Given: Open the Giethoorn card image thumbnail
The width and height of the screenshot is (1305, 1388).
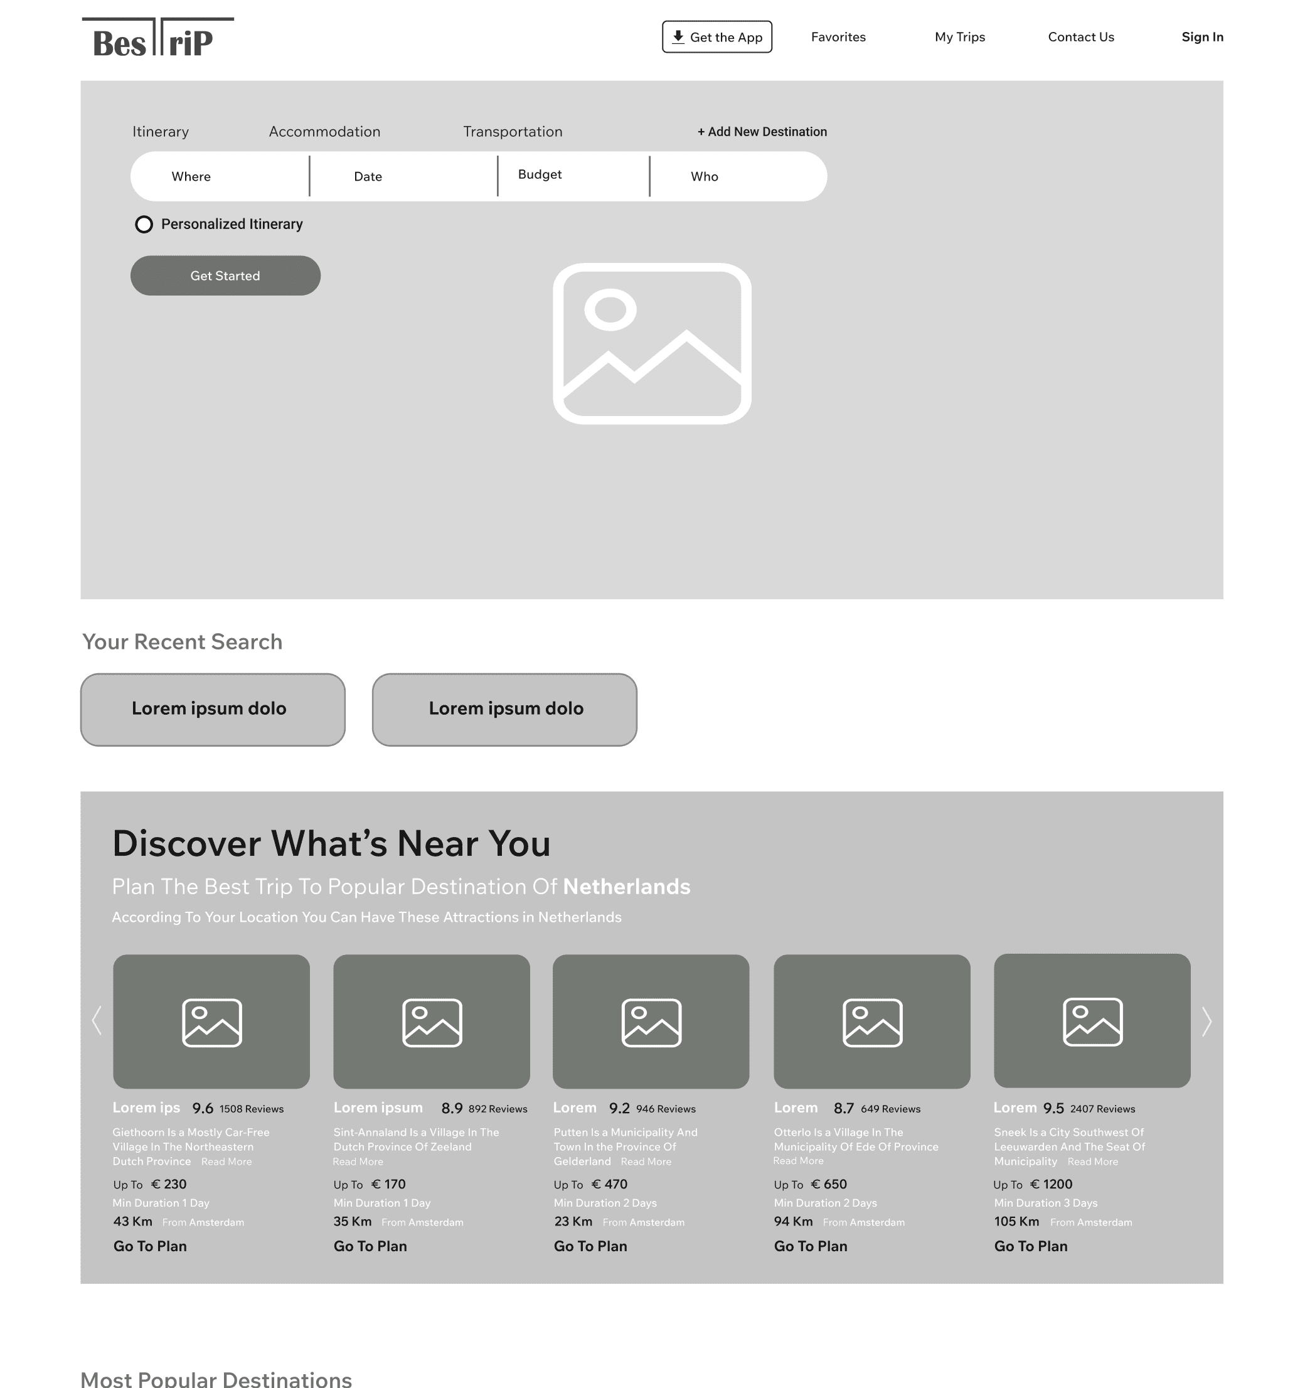Looking at the screenshot, I should (x=211, y=1022).
